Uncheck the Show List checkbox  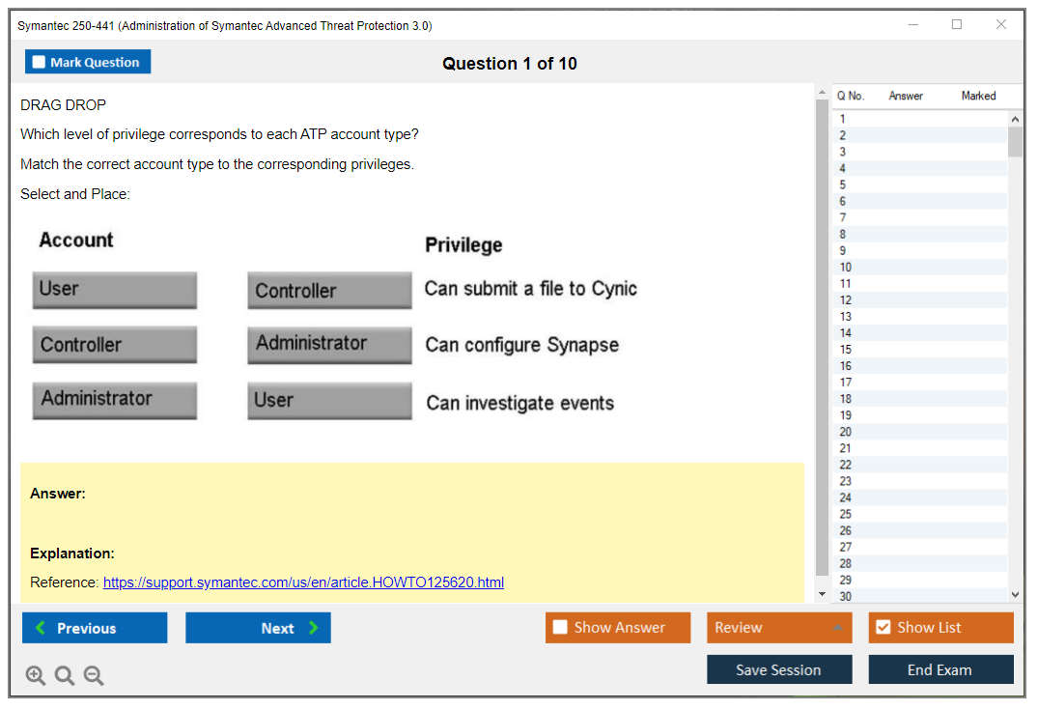pyautogui.click(x=883, y=628)
